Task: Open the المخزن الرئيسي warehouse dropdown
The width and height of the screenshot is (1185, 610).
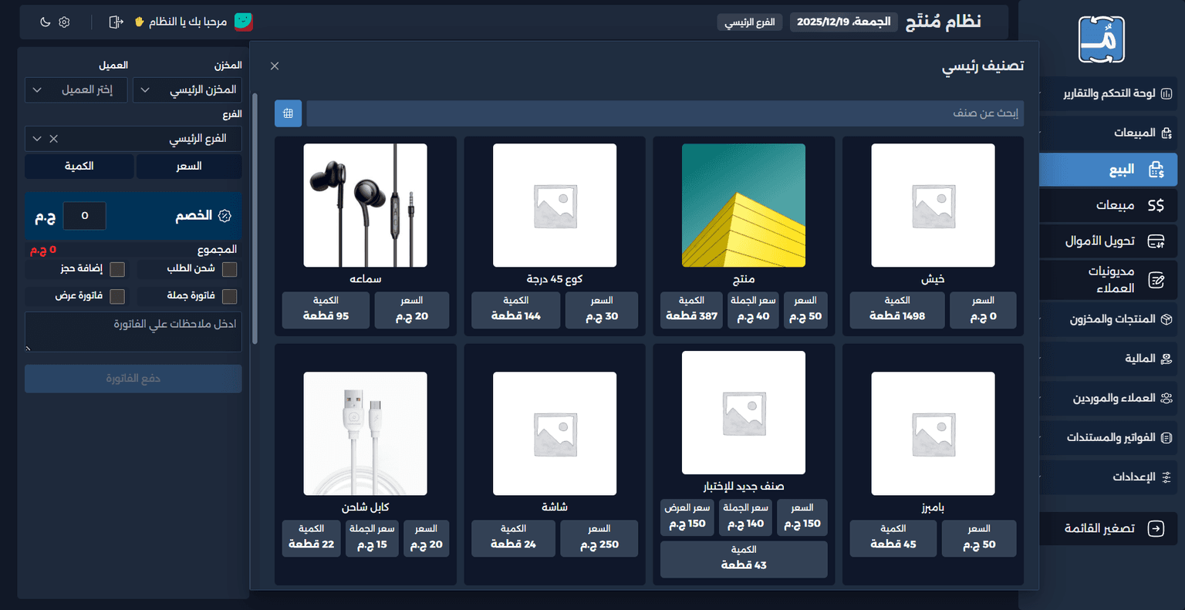Action: coord(187,90)
